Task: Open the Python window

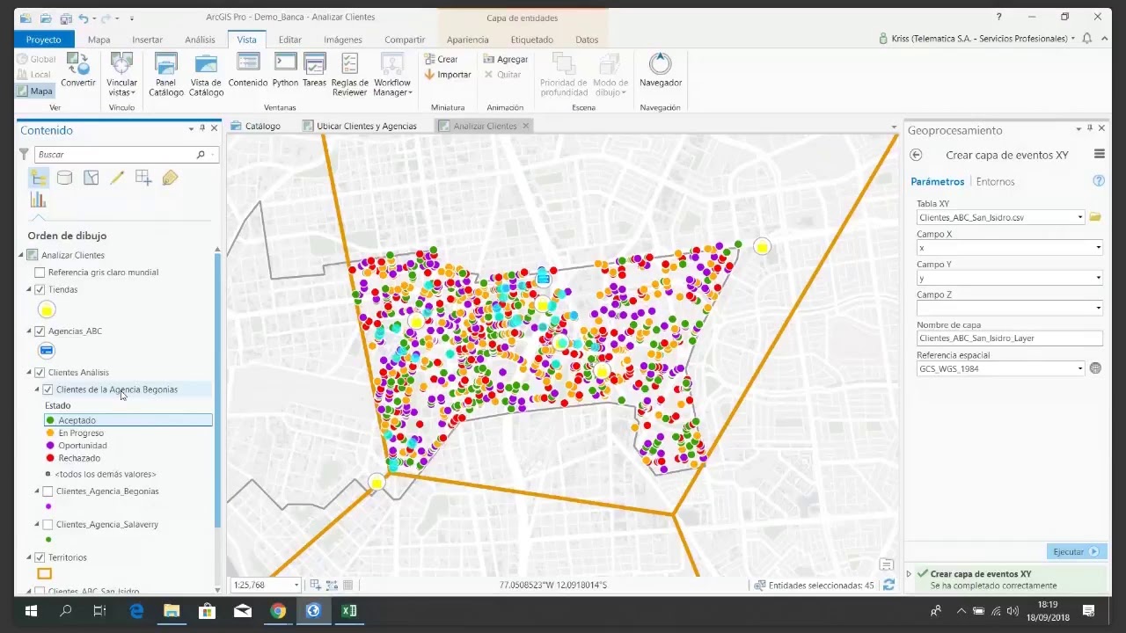Action: 285,69
